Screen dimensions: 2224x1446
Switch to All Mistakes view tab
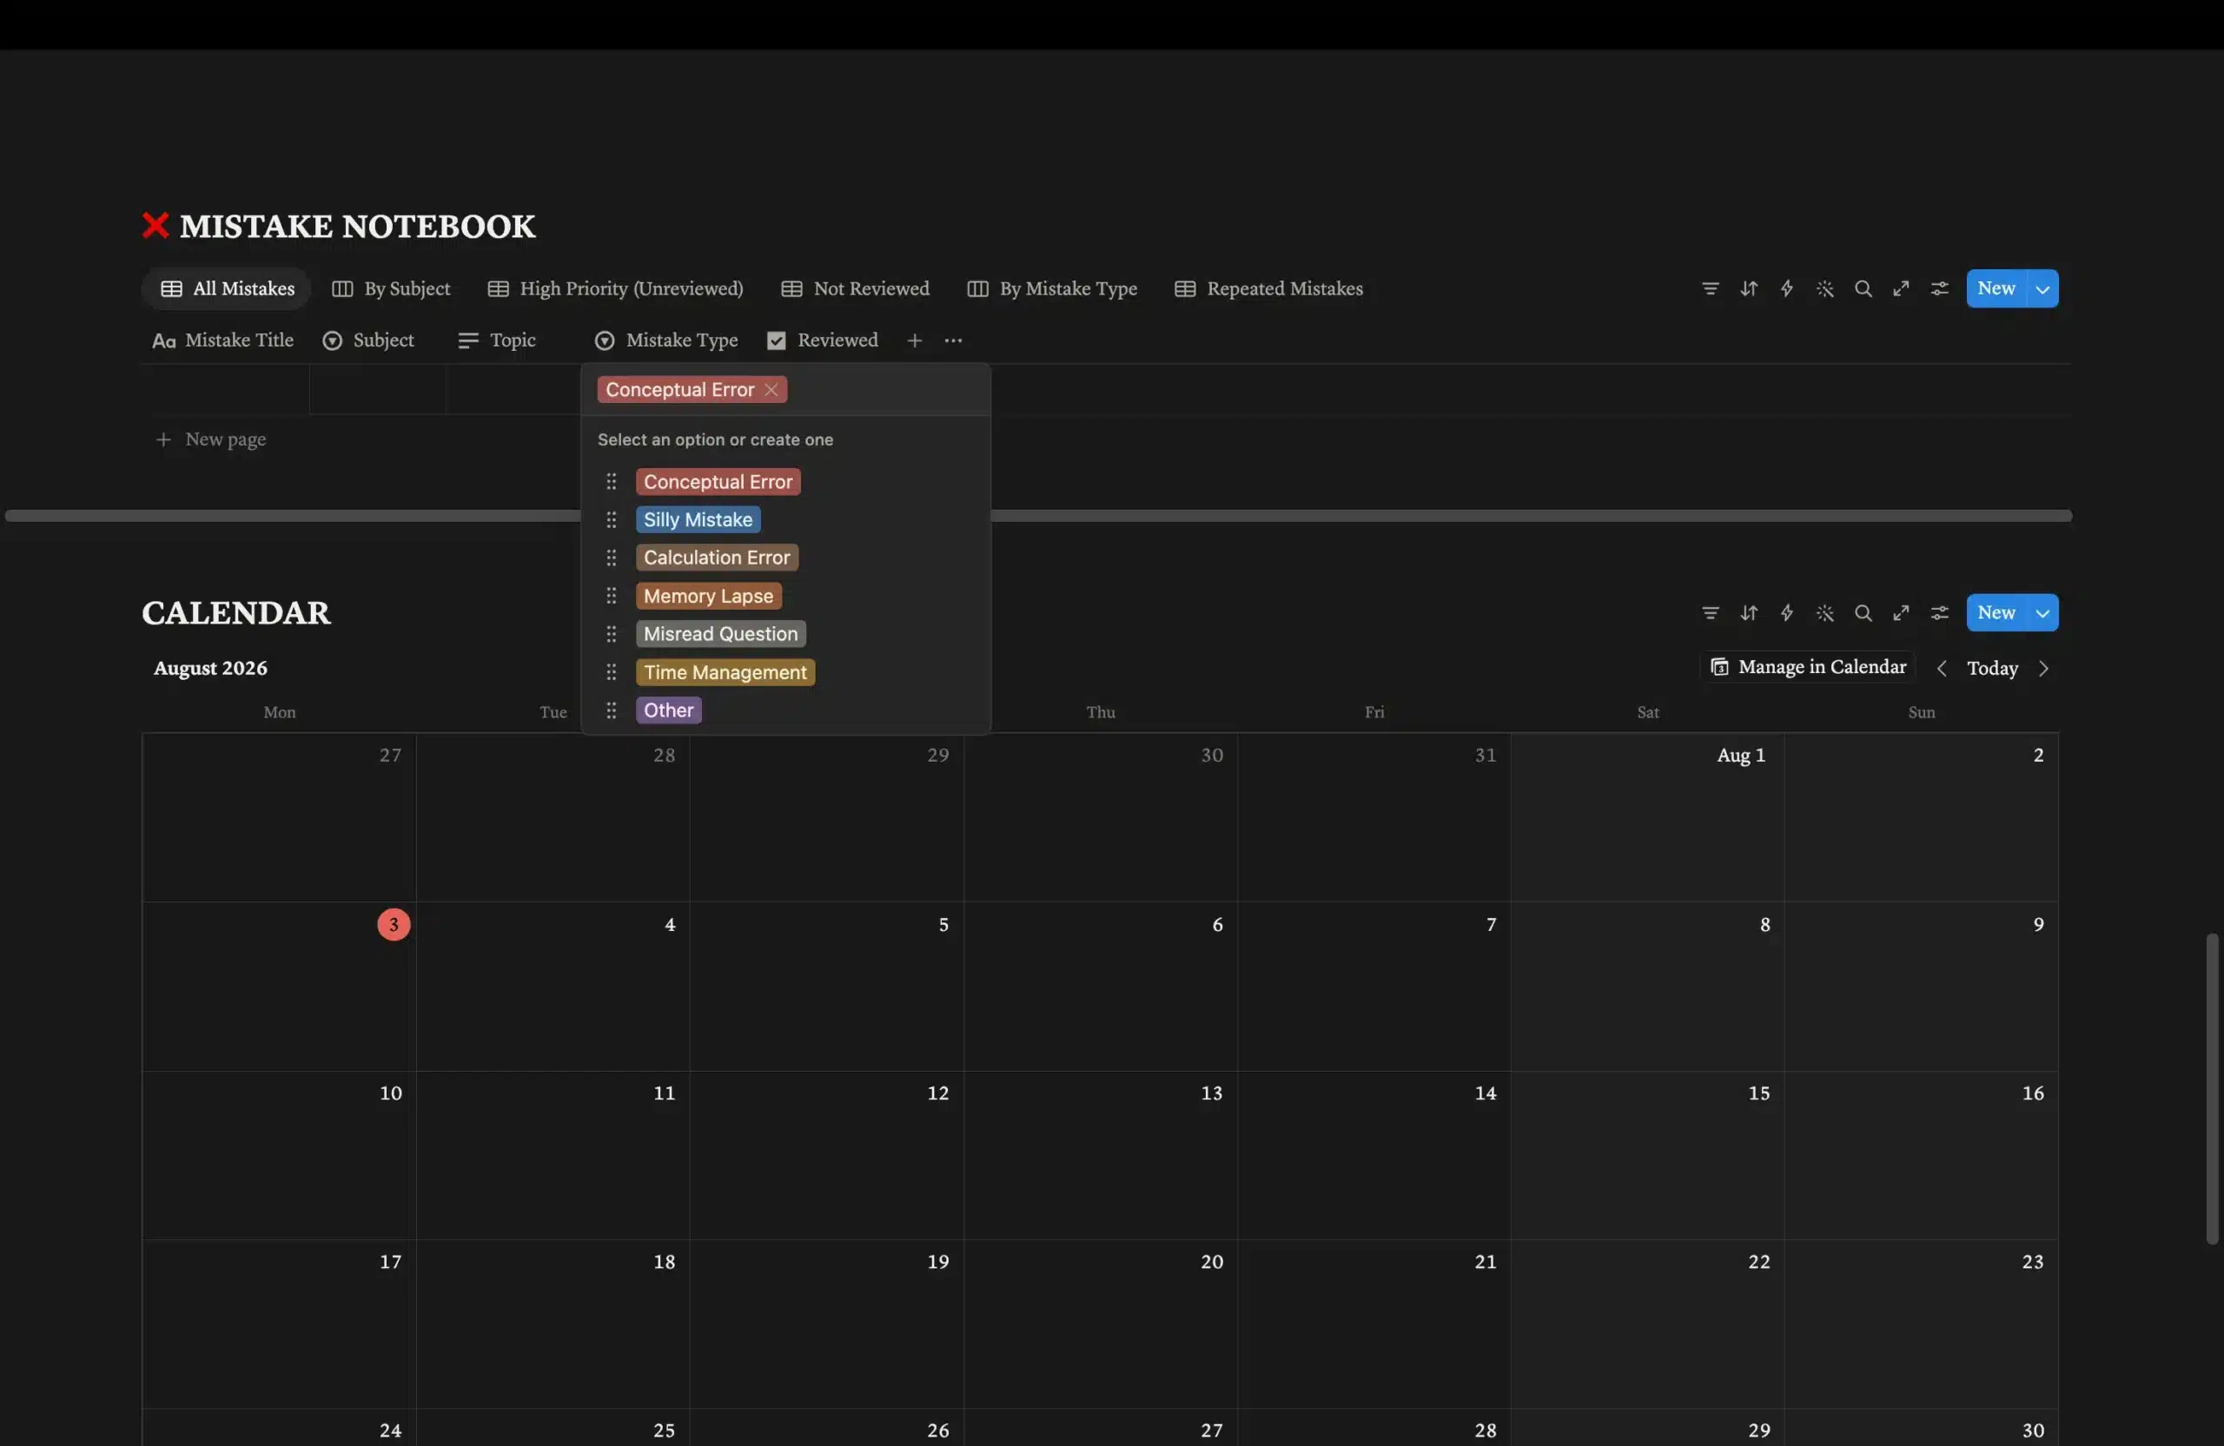point(227,288)
